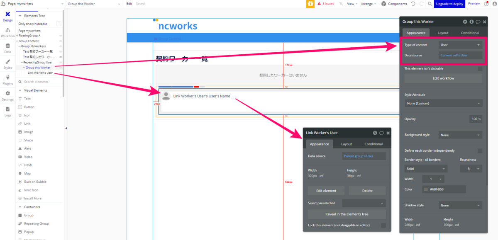Image resolution: width=498 pixels, height=240 pixels.
Task: Switch to Conditional tab in Group this Worker panel
Action: tap(470, 33)
